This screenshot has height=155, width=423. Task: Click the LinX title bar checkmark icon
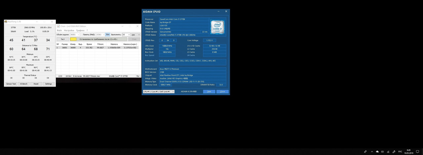tap(58, 26)
